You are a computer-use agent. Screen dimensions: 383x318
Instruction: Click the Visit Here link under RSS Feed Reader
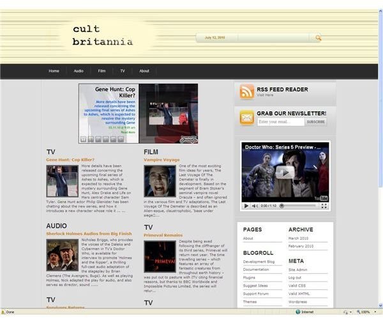[x=265, y=95]
